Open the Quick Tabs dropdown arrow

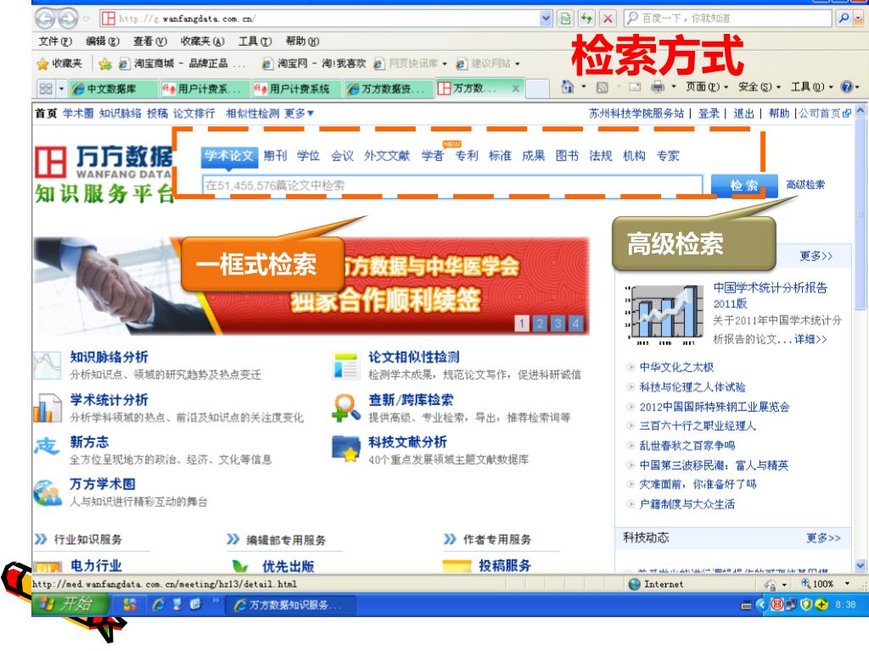61,88
